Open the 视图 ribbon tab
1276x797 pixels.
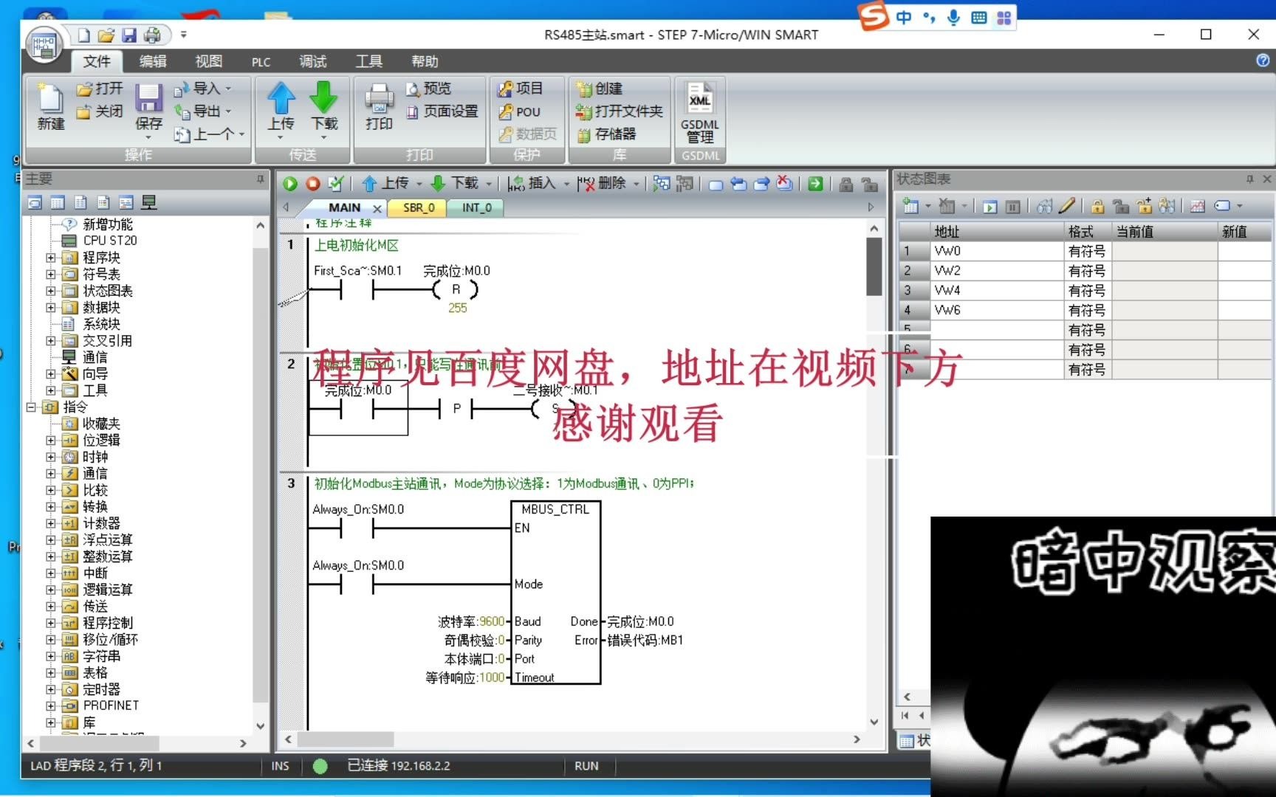point(208,61)
